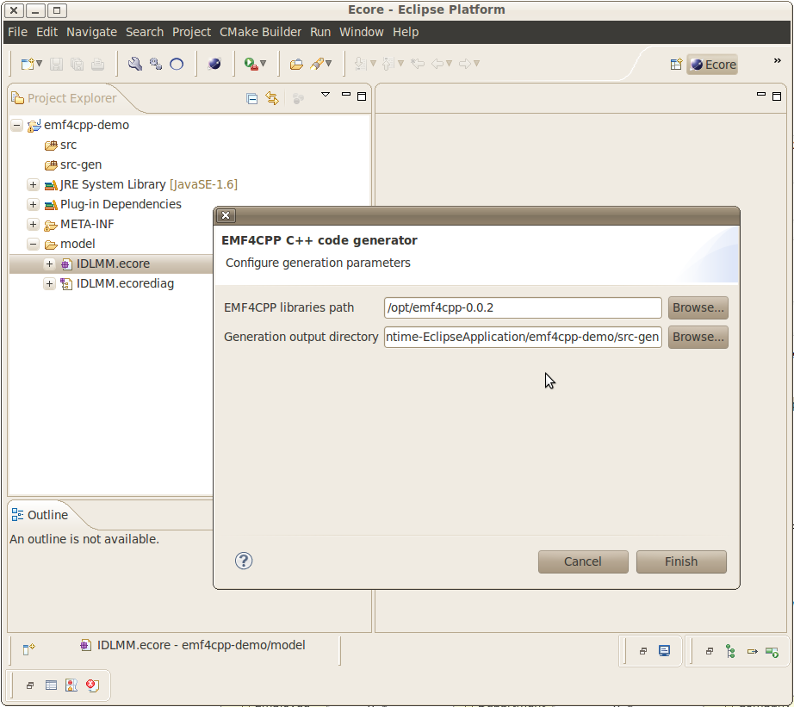The width and height of the screenshot is (794, 707).
Task: Click the EMF4CPP libraries path field
Action: (523, 308)
